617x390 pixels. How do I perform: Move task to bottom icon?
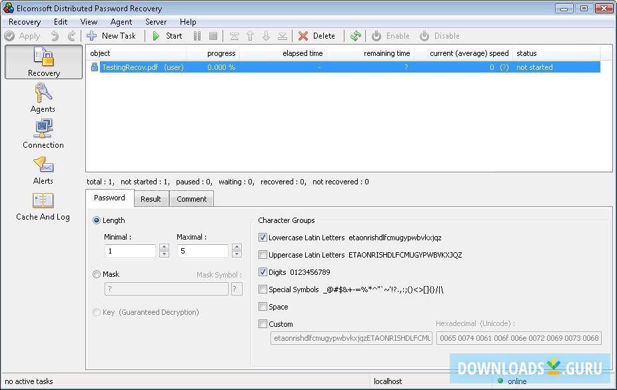pyautogui.click(x=283, y=36)
